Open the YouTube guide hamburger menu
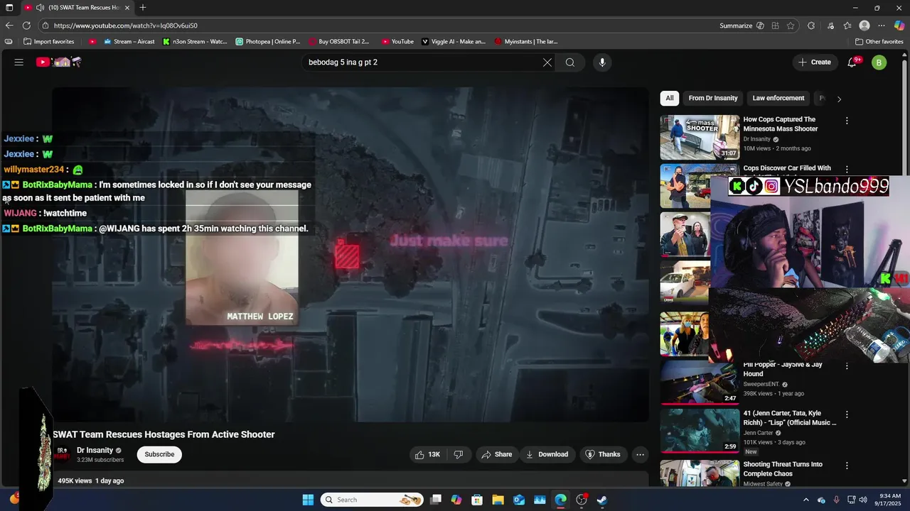This screenshot has width=910, height=511. click(19, 62)
